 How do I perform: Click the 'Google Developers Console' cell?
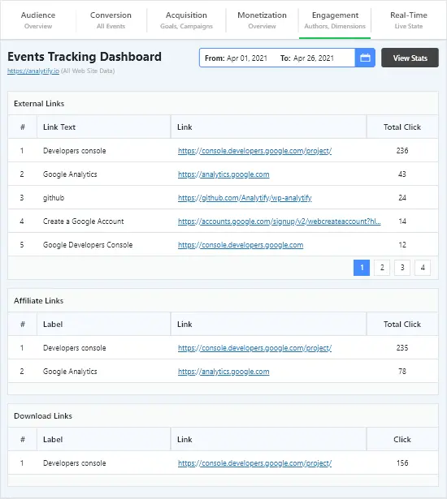tap(88, 245)
